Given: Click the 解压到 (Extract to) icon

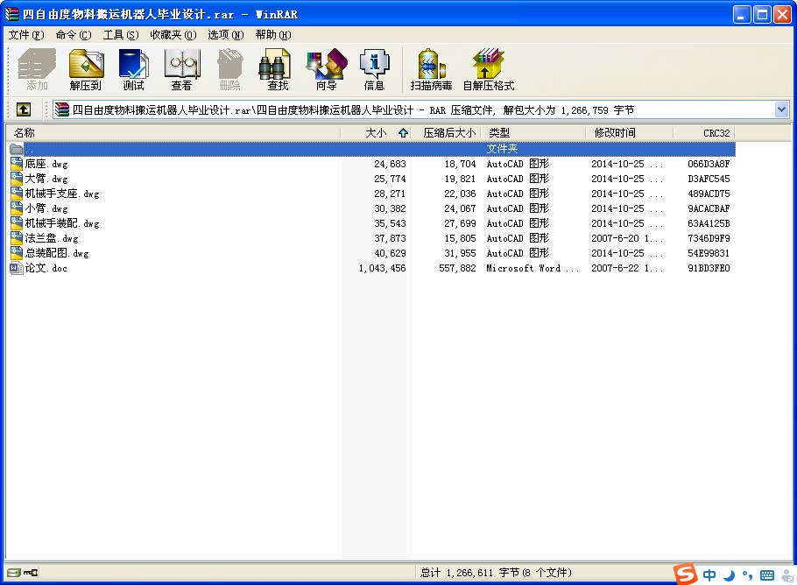Looking at the screenshot, I should [84, 68].
